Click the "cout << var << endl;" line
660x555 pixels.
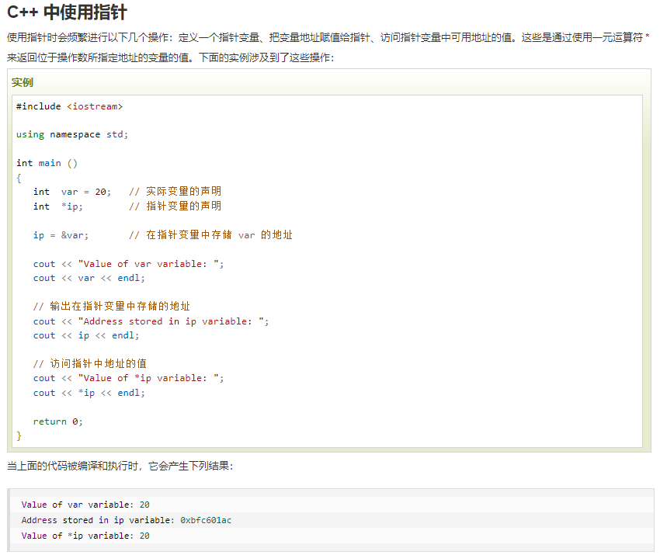(89, 278)
